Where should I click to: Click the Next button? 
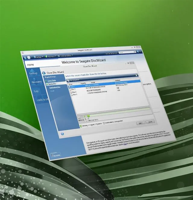pyautogui.click(x=141, y=123)
